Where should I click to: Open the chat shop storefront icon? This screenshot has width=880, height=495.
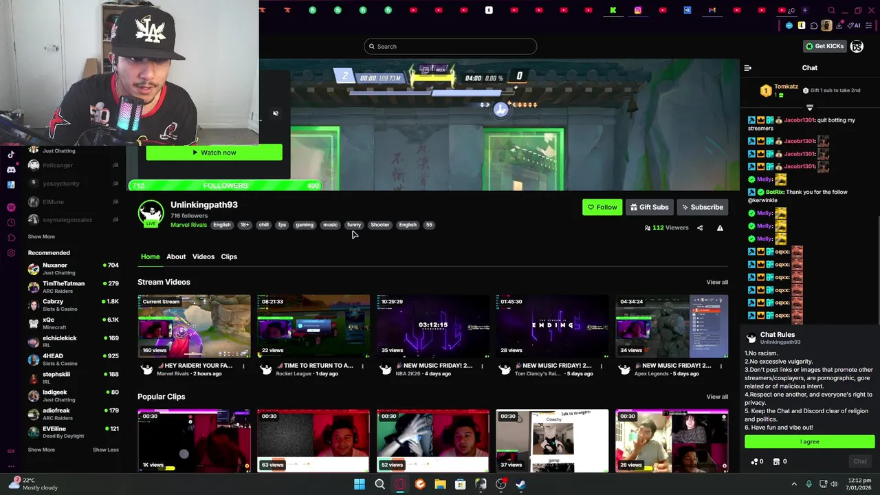click(x=777, y=461)
